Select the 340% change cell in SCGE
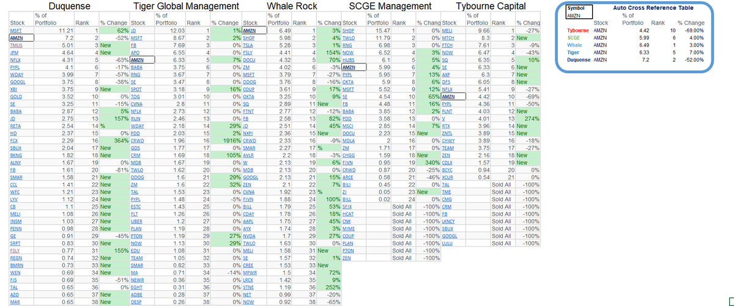 click(429, 162)
